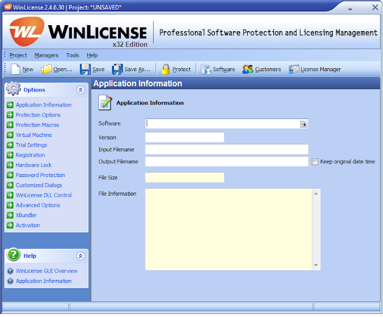Open WinLicense GUI Overview help topic
The height and width of the screenshot is (317, 383).
coord(47,271)
